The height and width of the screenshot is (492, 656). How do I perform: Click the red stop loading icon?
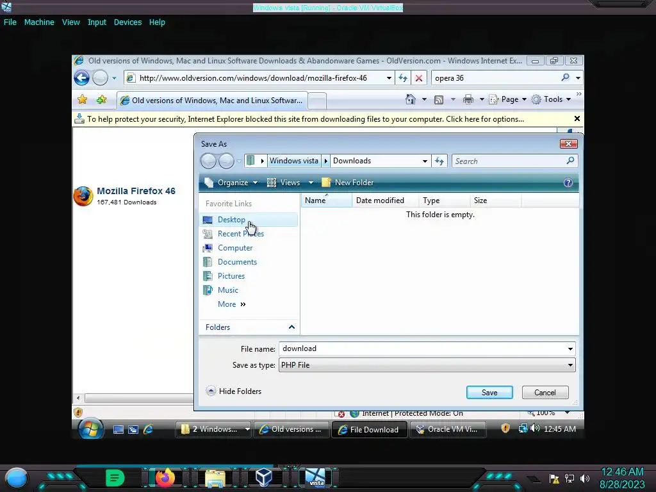(418, 78)
